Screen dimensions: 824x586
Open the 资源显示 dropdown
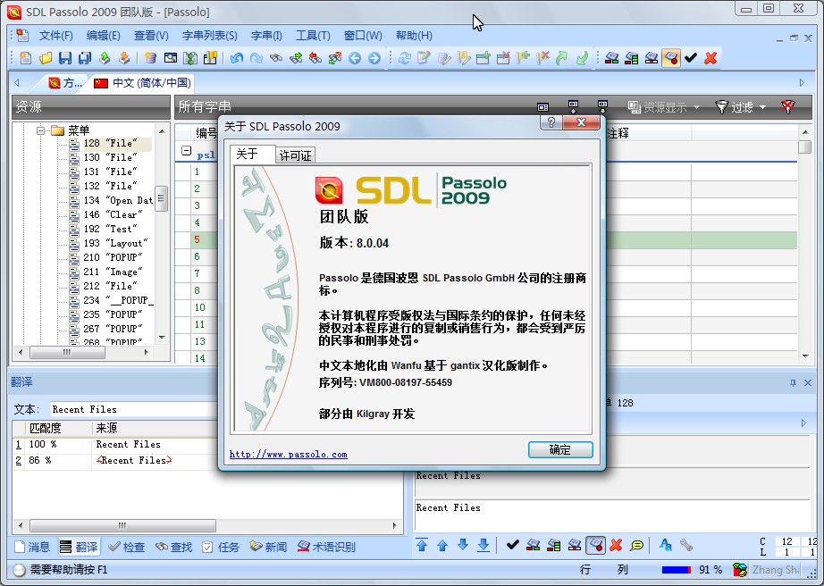[x=664, y=107]
